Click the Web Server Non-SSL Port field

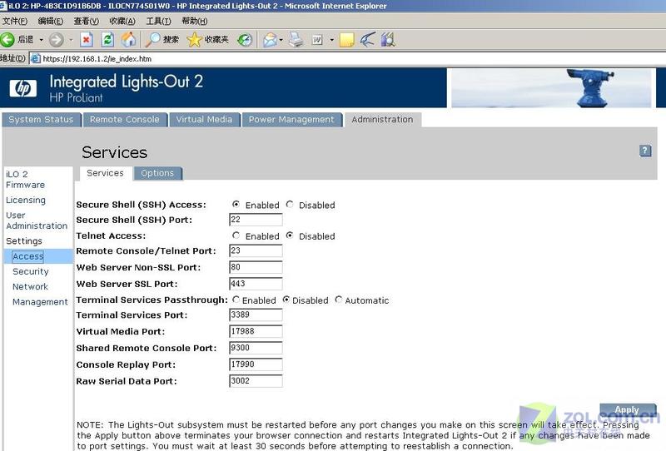256,267
